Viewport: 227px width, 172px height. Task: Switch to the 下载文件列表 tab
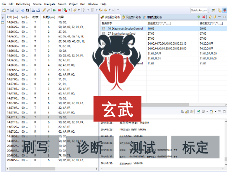click(x=131, y=17)
